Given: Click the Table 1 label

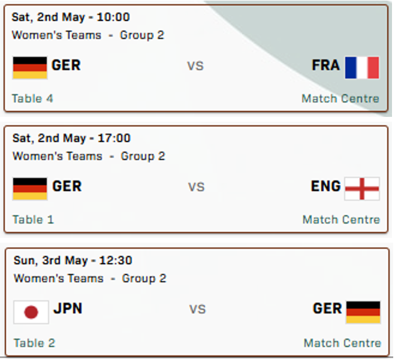Looking at the screenshot, I should pyautogui.click(x=34, y=219).
